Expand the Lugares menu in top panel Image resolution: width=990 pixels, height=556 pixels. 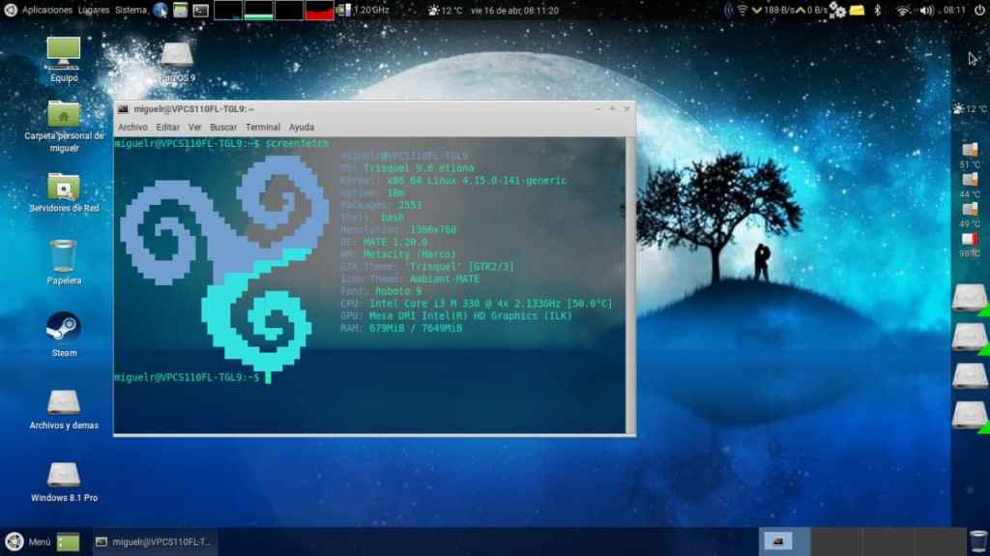coord(94,10)
